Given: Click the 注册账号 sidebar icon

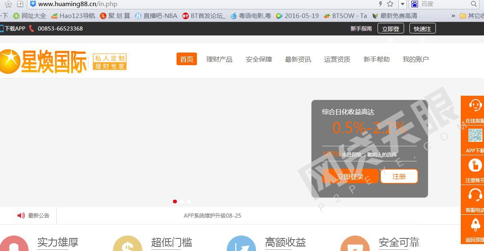Looking at the screenshot, I should point(475,165).
